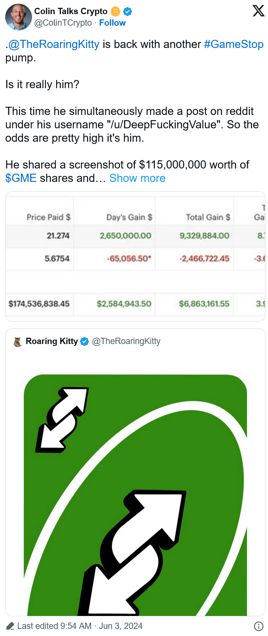Open the $GME cashtag link
Viewport: 268px width, 636px height.
click(21, 178)
